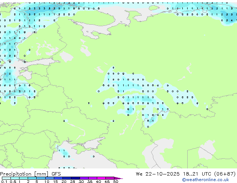
Task: Click the 10–15 mm blue legend swatch
Action: coord(49,178)
